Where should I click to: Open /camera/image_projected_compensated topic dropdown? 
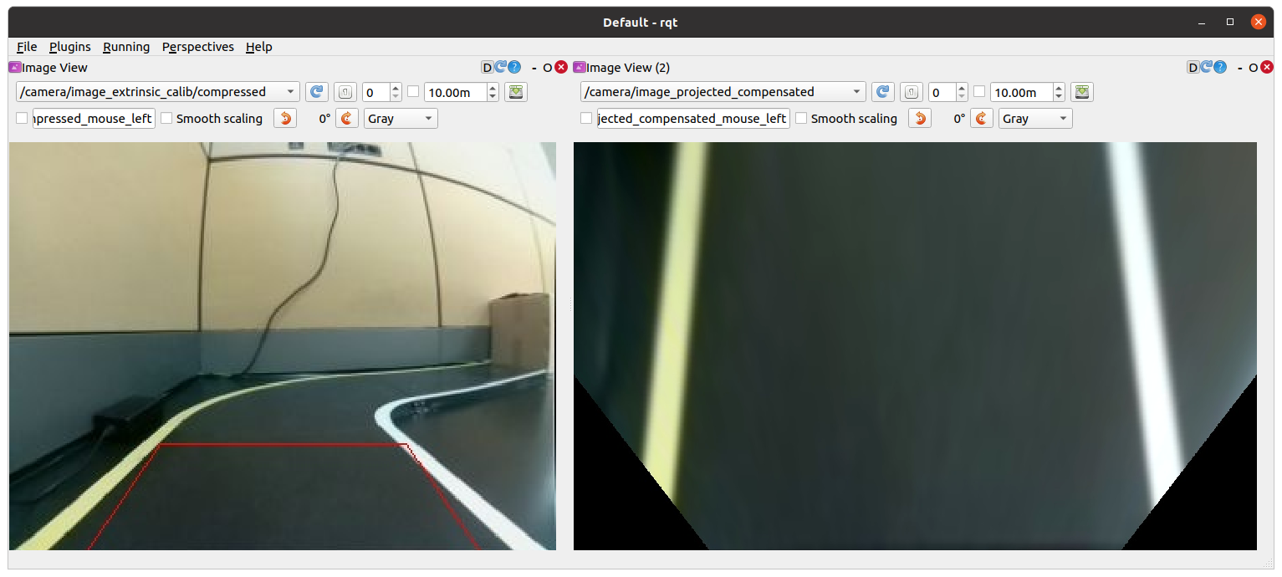[x=723, y=92]
